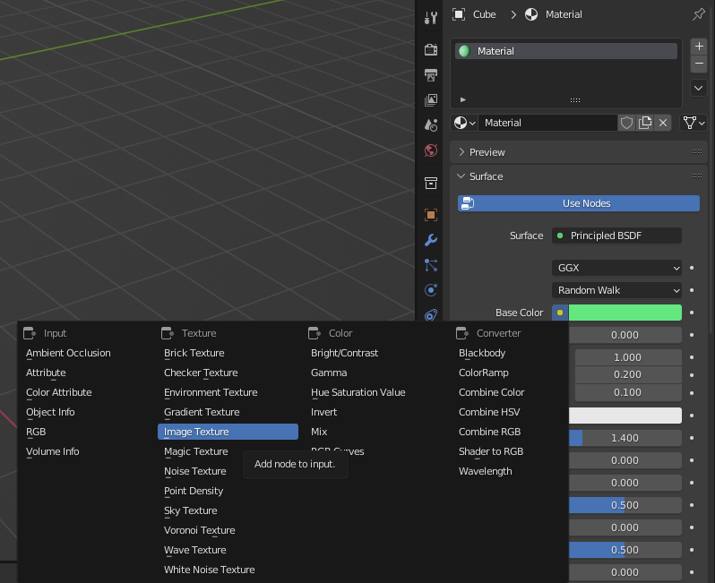
Task: Choose Shader to RGB converter
Action: (x=491, y=451)
